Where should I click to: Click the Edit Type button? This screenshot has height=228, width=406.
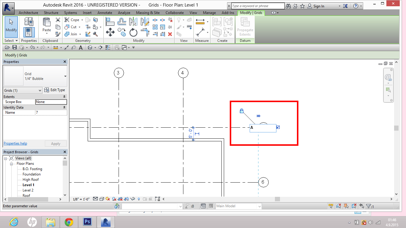[55, 90]
